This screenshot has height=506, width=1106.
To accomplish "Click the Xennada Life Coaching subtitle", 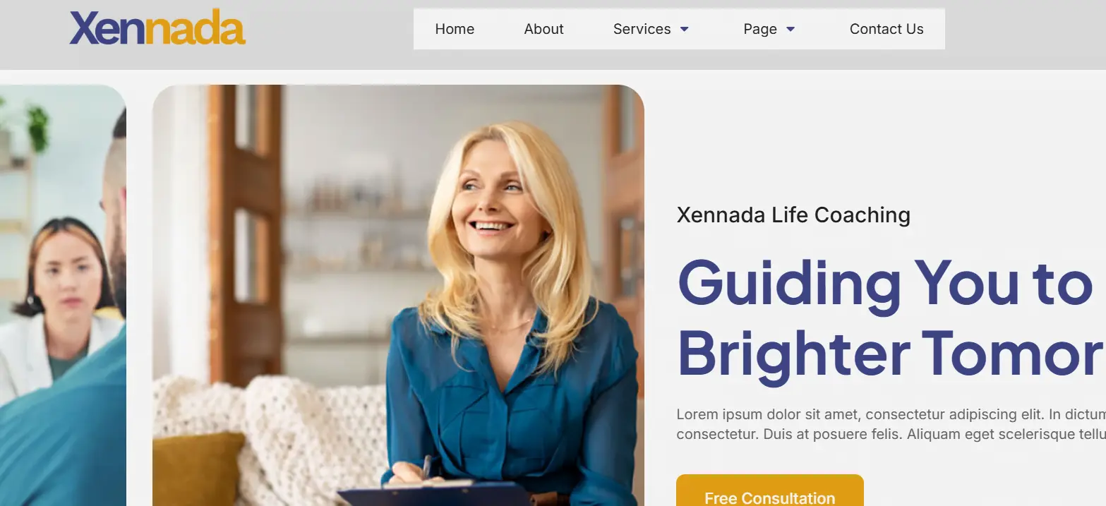I will (793, 215).
